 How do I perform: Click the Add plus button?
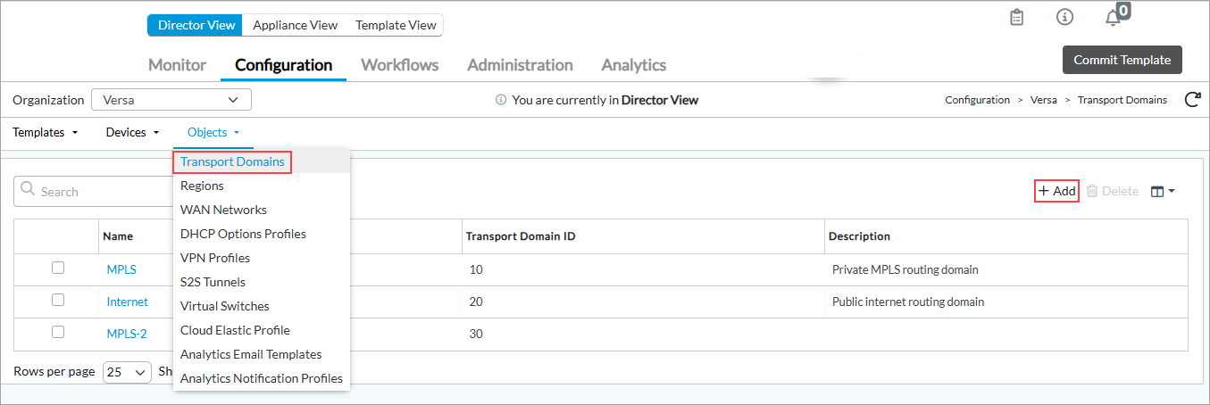pos(1056,191)
